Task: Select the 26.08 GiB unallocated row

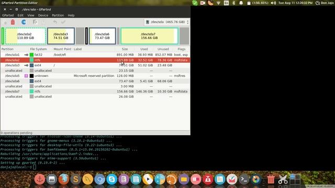Action: coord(95,97)
